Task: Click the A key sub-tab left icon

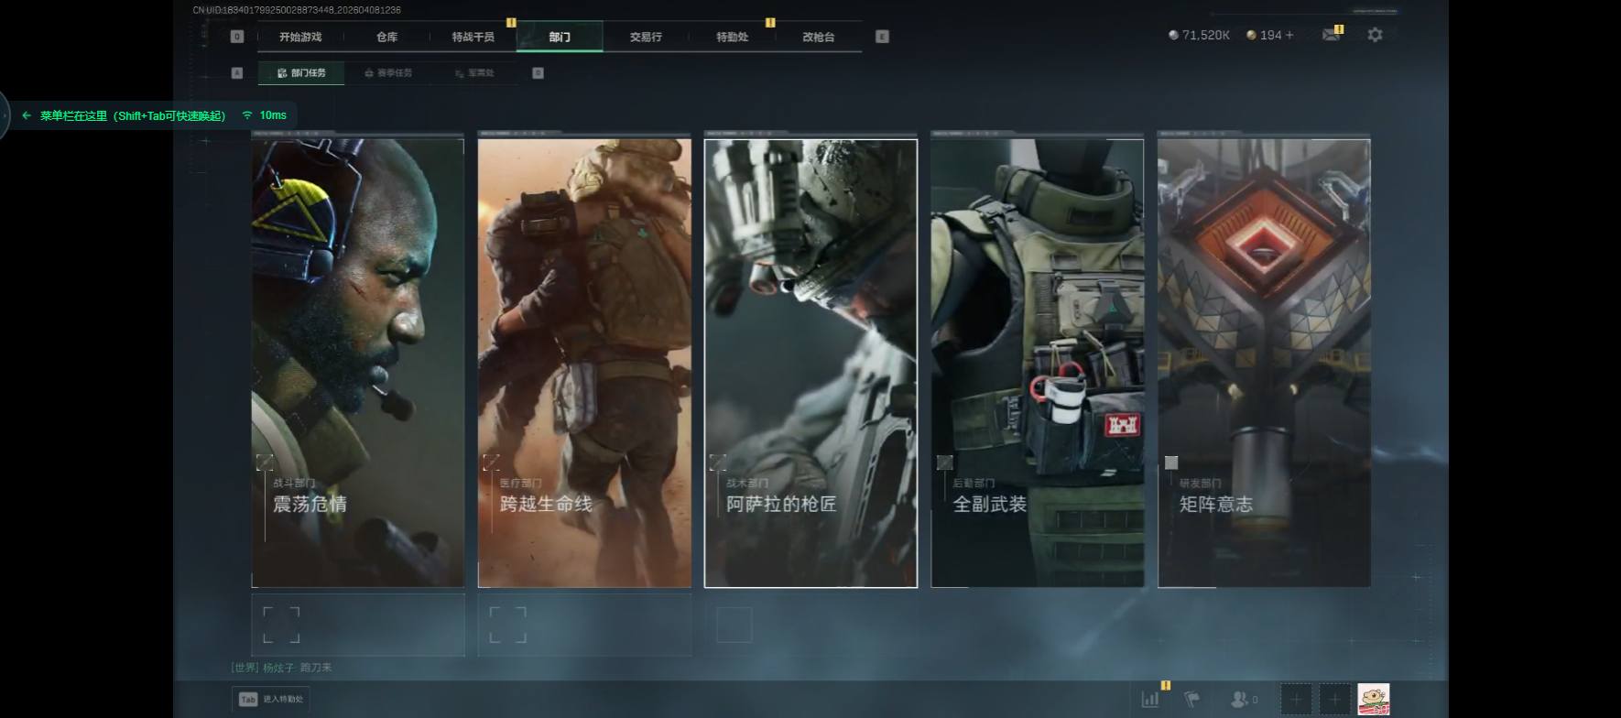Action: pos(237,72)
